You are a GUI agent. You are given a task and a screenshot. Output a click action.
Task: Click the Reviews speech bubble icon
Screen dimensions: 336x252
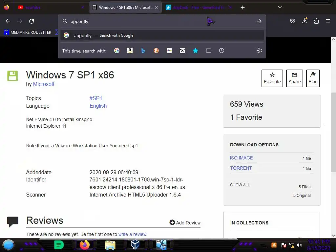(13, 221)
